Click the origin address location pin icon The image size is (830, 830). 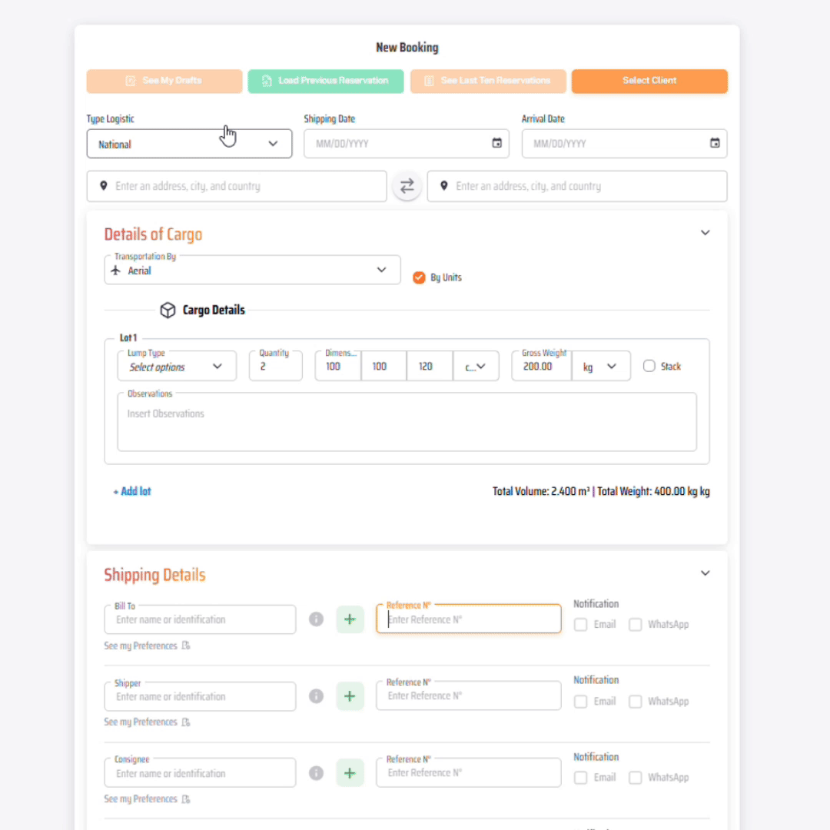[104, 186]
